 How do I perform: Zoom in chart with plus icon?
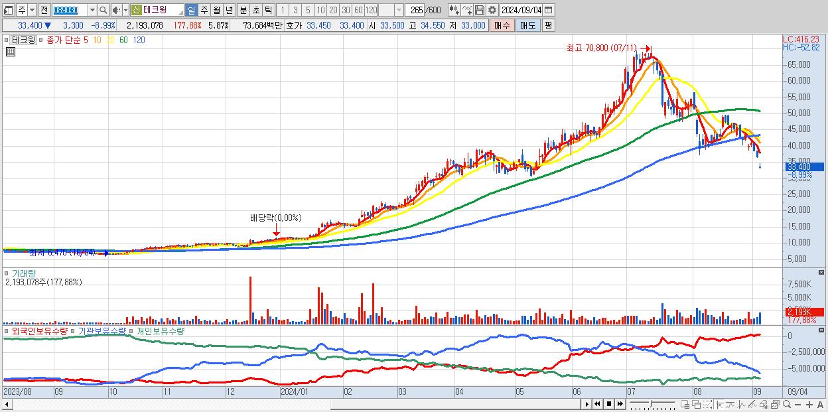point(809,405)
